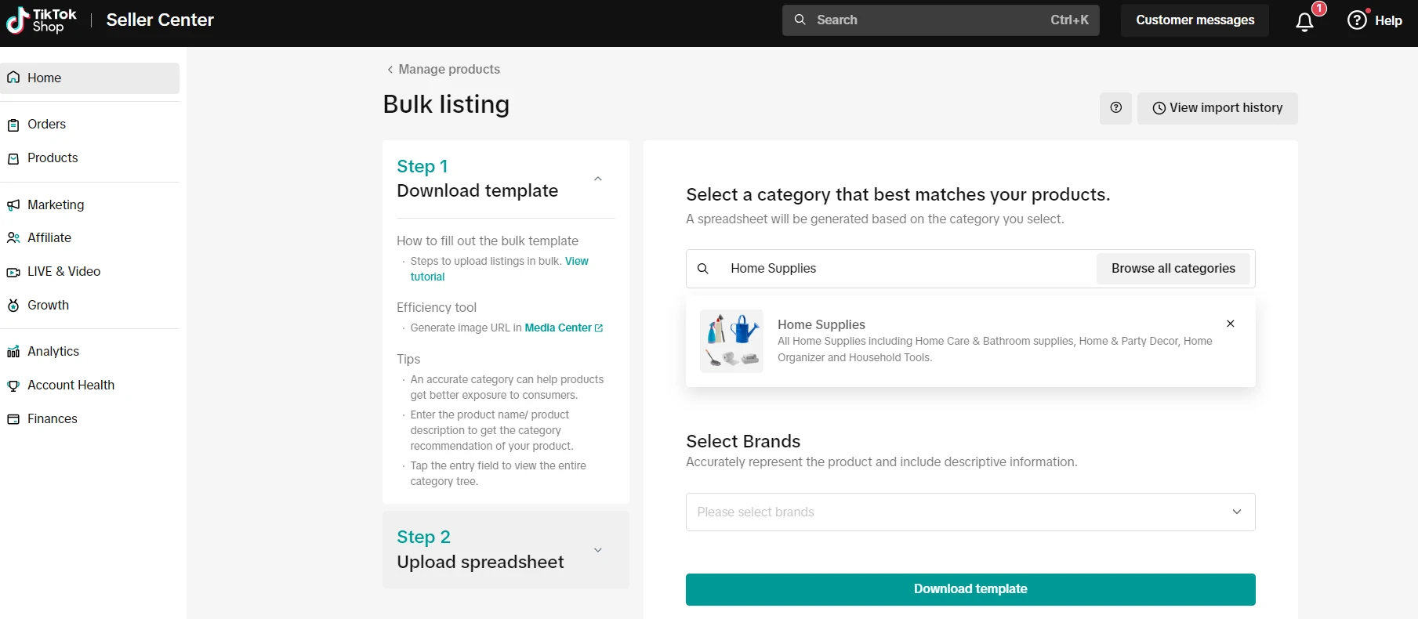Click the category search magnifier icon
This screenshot has width=1418, height=619.
[703, 269]
